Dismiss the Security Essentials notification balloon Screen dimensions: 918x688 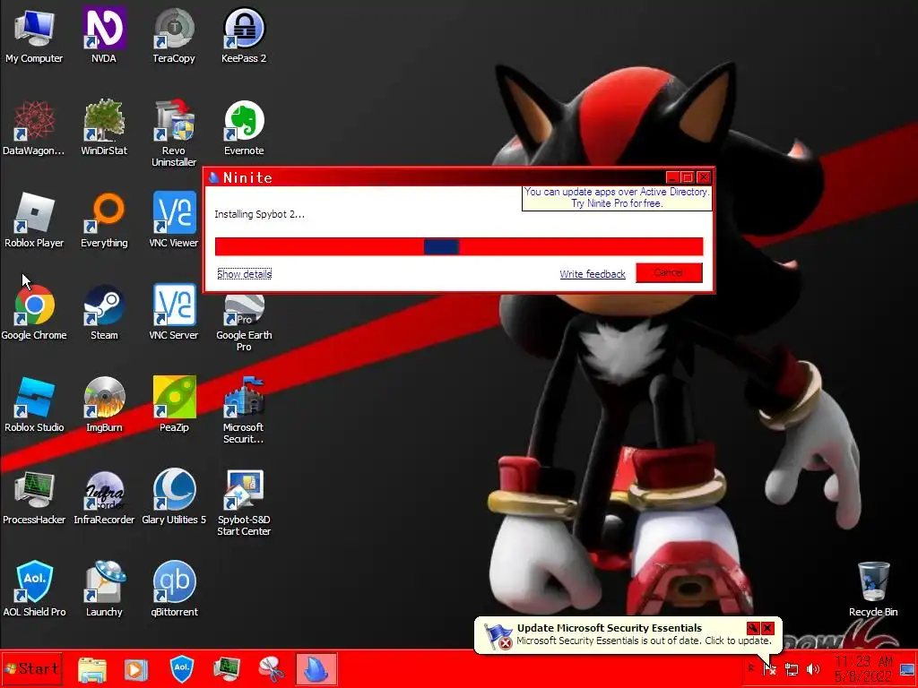[767, 628]
